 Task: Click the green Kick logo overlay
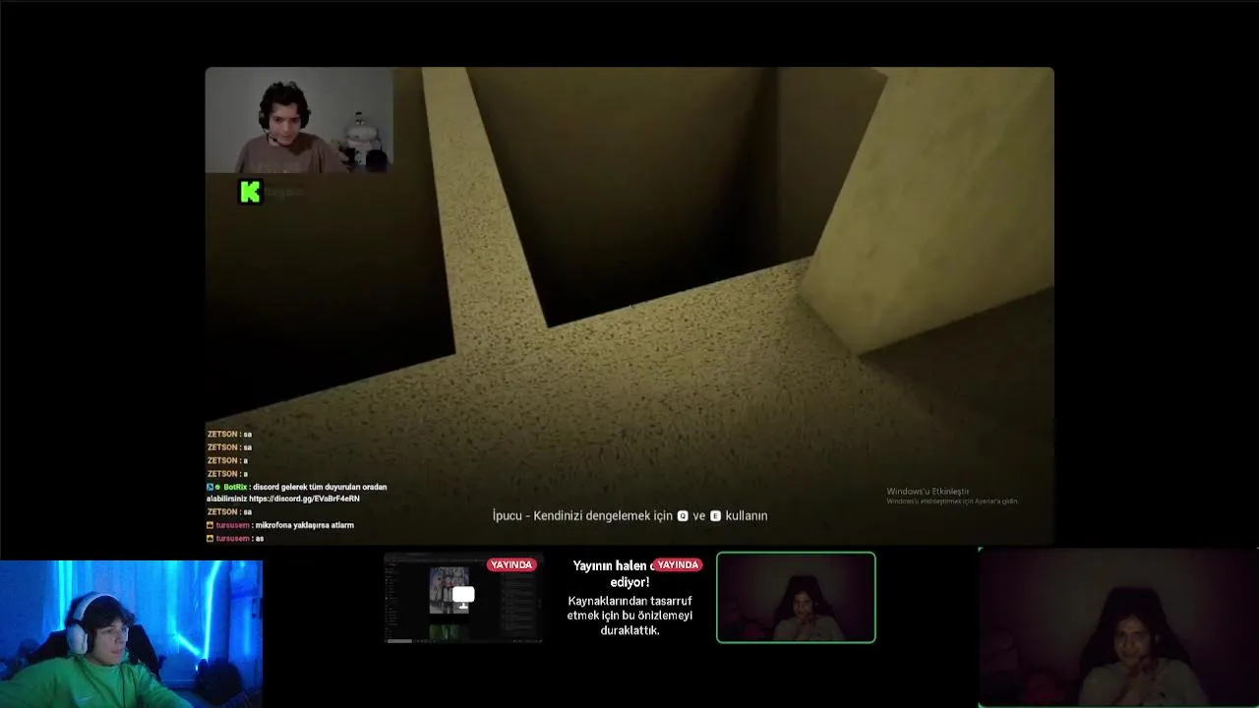click(x=251, y=192)
